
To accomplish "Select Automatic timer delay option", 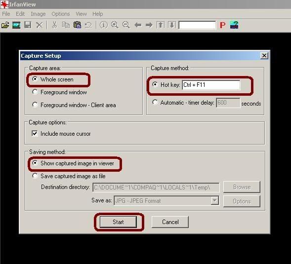I will pyautogui.click(x=155, y=102).
